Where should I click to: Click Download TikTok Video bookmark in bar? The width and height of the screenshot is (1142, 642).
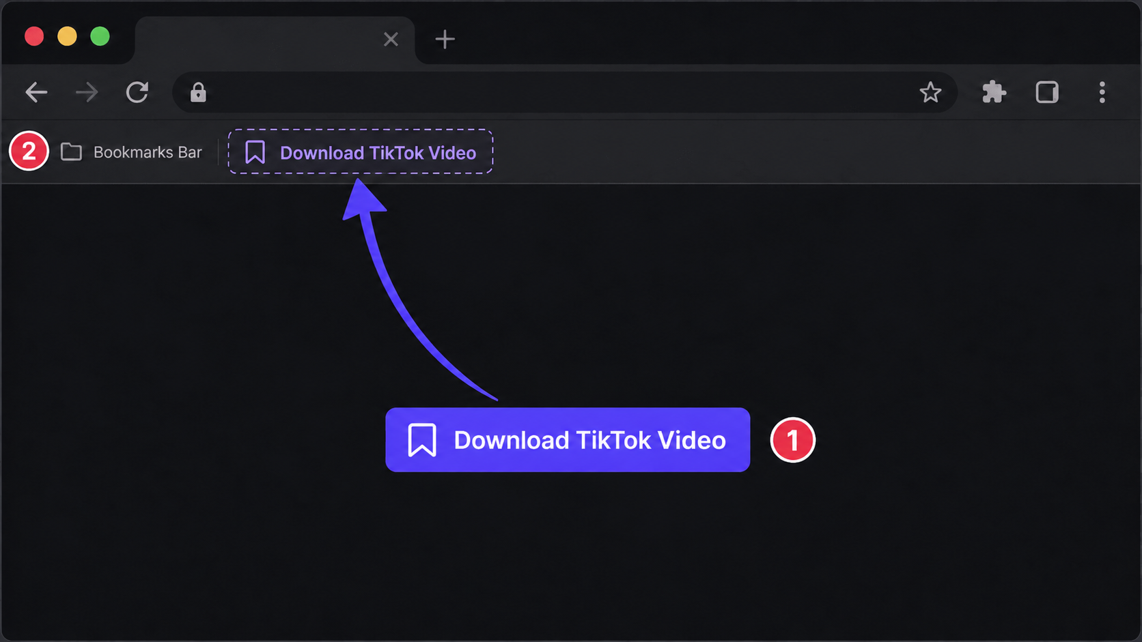coord(361,152)
